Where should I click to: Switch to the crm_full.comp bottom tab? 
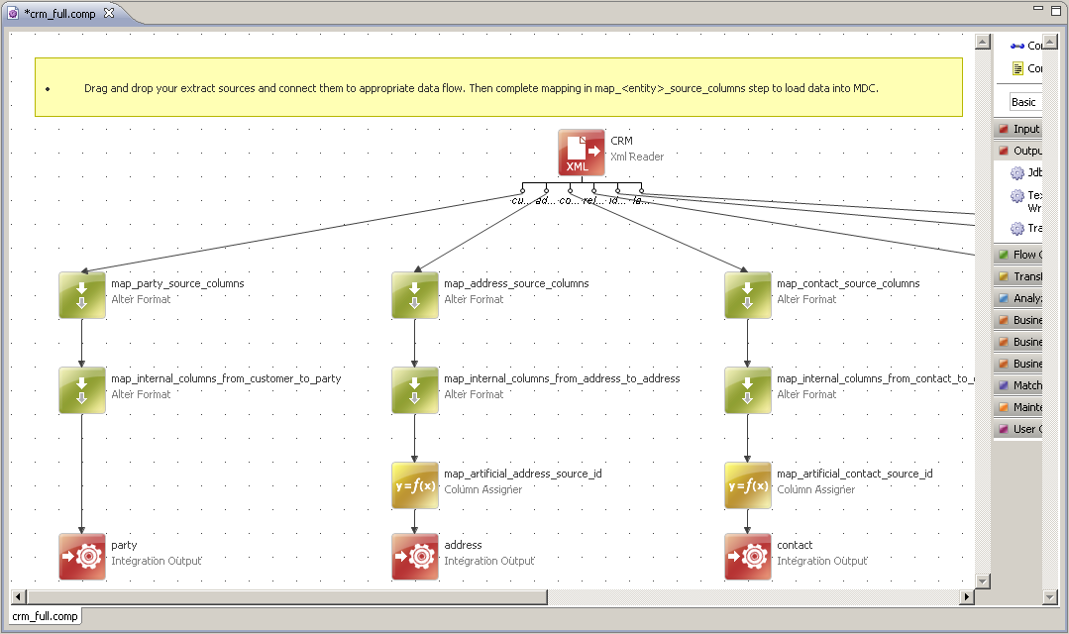(45, 616)
